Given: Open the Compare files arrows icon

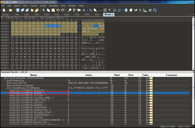Looking at the screenshot, I should 136,10.
